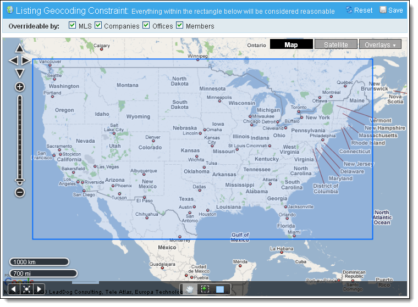Click the Calgary city marker

click(x=101, y=49)
